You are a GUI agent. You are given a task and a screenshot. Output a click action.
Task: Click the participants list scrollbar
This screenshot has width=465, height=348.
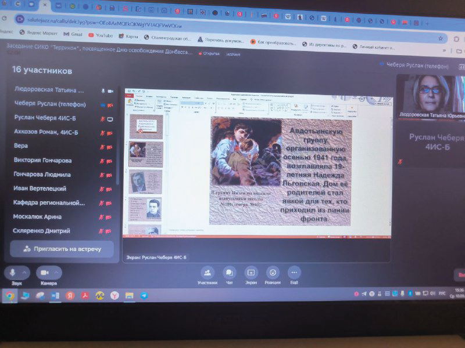pyautogui.click(x=118, y=136)
